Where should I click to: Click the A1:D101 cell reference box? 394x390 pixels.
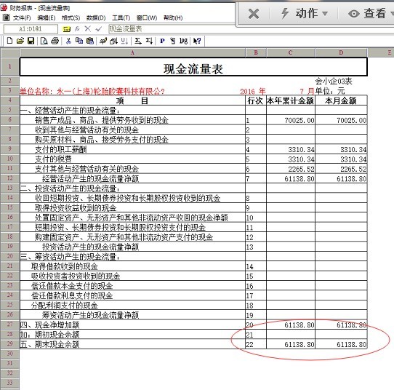pos(31,29)
